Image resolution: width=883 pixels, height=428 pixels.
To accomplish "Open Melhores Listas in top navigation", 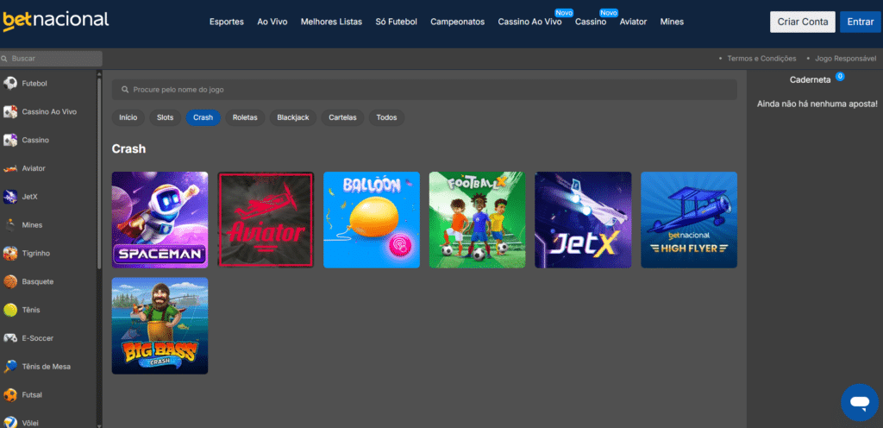I will (331, 22).
